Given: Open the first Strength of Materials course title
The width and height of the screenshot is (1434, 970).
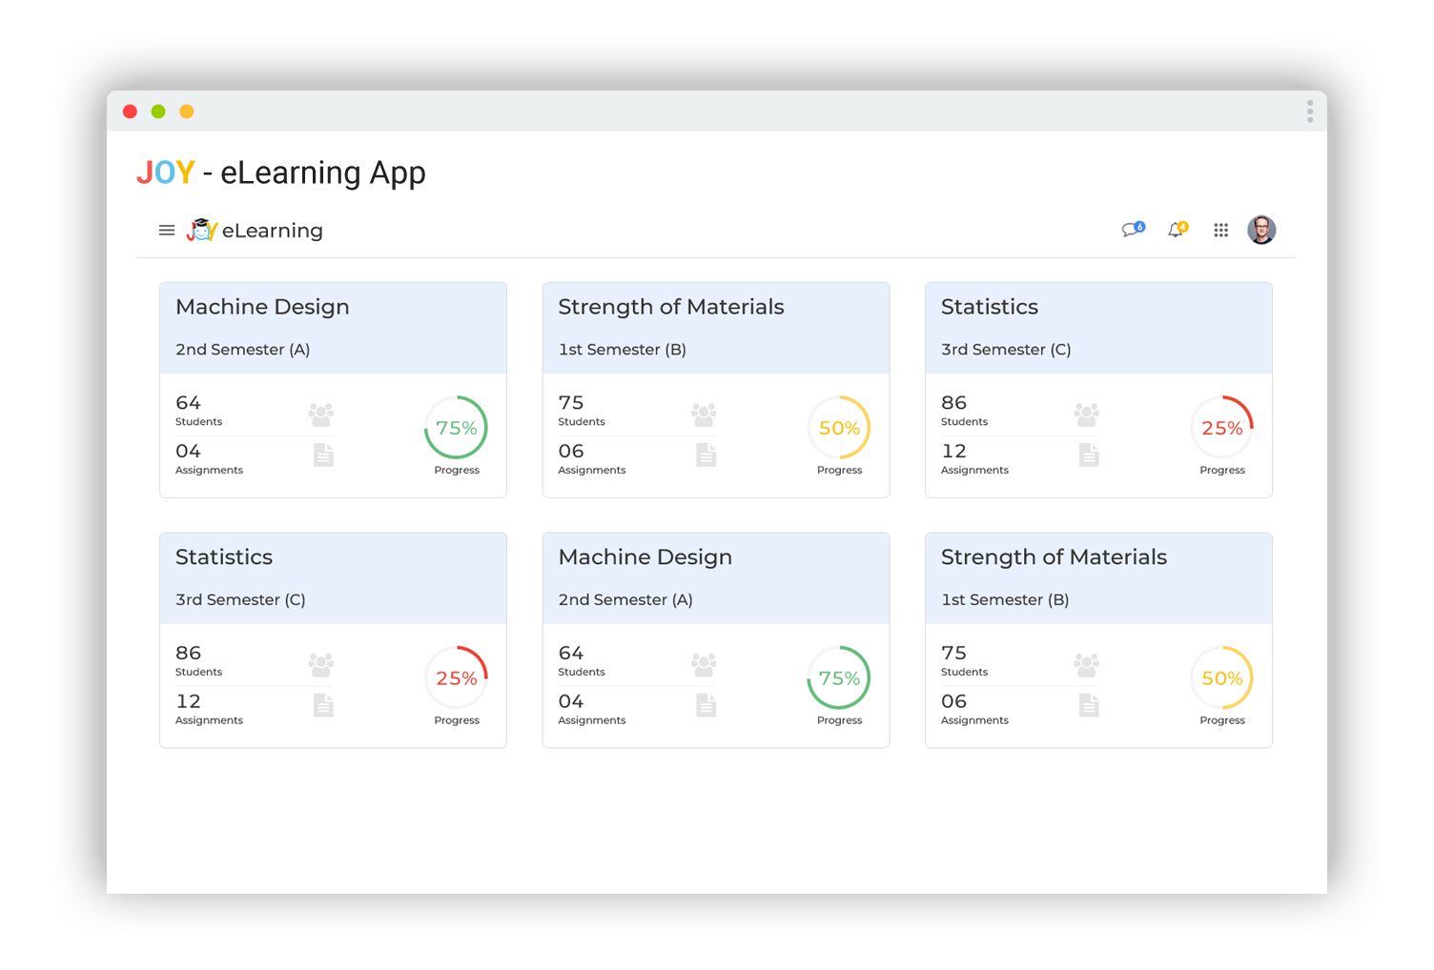Looking at the screenshot, I should click(x=670, y=307).
